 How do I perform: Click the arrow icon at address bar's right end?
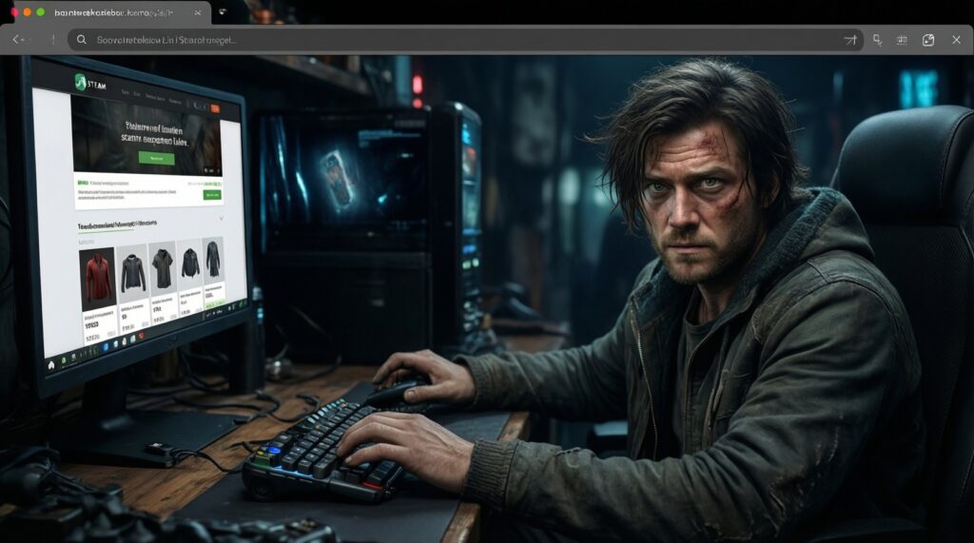click(849, 40)
